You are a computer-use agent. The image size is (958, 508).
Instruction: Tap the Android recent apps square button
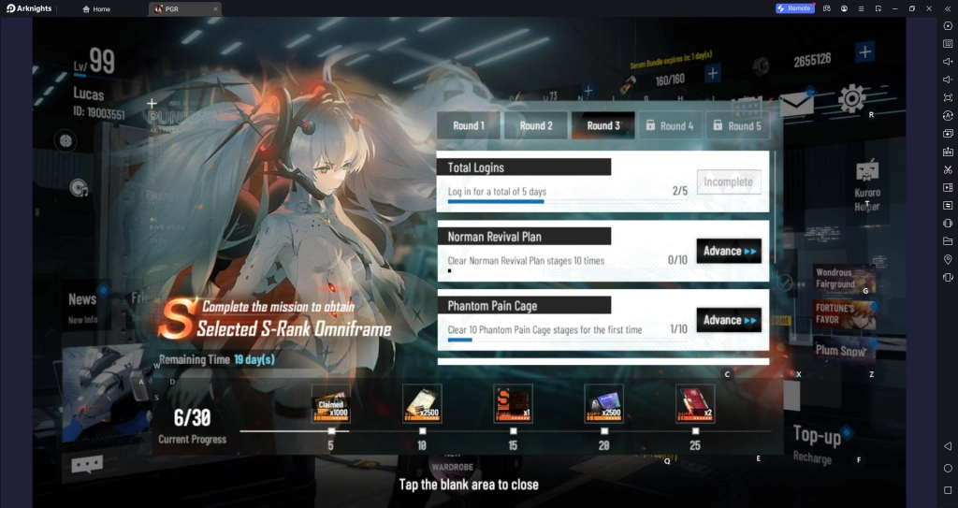coord(948,490)
